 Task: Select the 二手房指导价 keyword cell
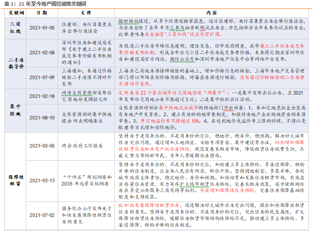[x=16, y=63]
